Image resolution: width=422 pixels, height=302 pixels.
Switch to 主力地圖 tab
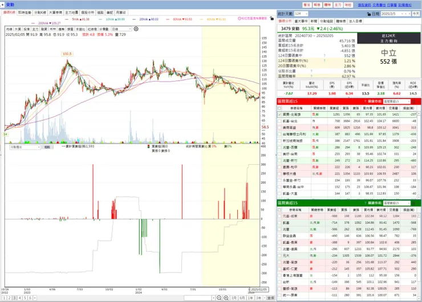(x=72, y=13)
